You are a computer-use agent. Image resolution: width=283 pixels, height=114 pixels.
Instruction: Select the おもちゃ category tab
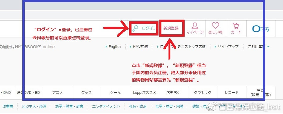tap(174, 93)
